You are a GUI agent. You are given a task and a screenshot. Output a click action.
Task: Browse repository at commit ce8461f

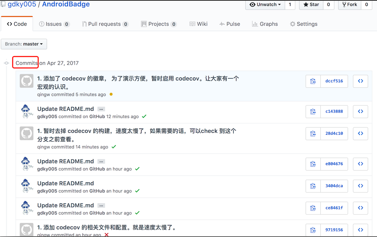361,208
